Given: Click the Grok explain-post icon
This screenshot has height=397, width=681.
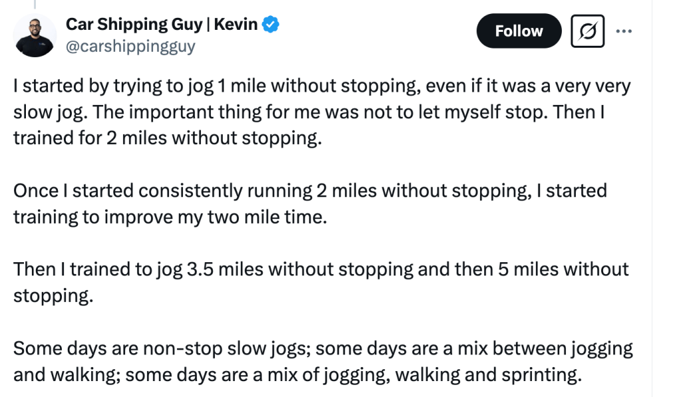Looking at the screenshot, I should (587, 31).
